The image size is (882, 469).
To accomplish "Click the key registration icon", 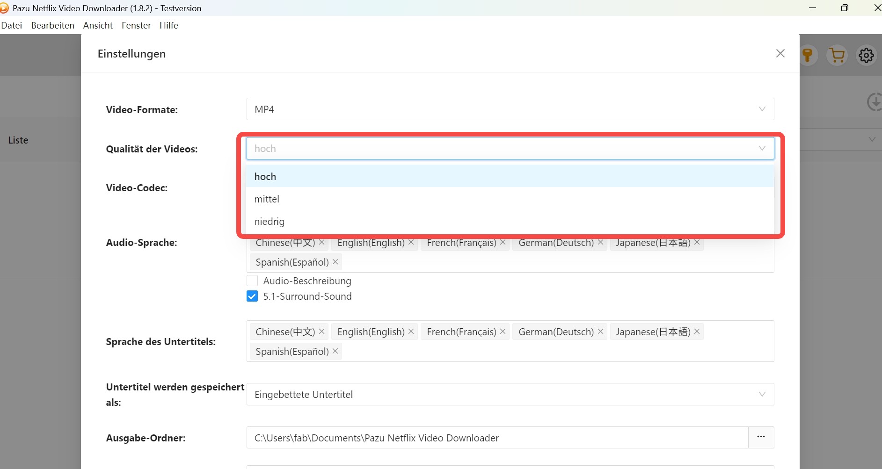I will (807, 55).
